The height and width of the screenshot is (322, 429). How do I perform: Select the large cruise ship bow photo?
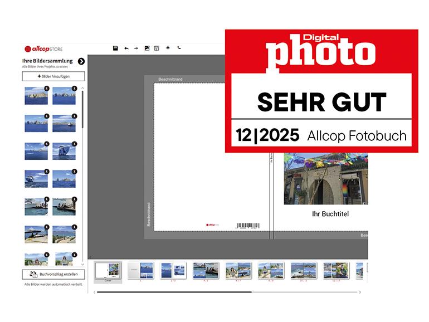(64, 152)
